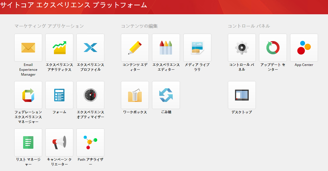Image resolution: width=328 pixels, height=171 pixels.
Task: Click the マーケティング アプリケーション section heading
Action: [x=49, y=26]
